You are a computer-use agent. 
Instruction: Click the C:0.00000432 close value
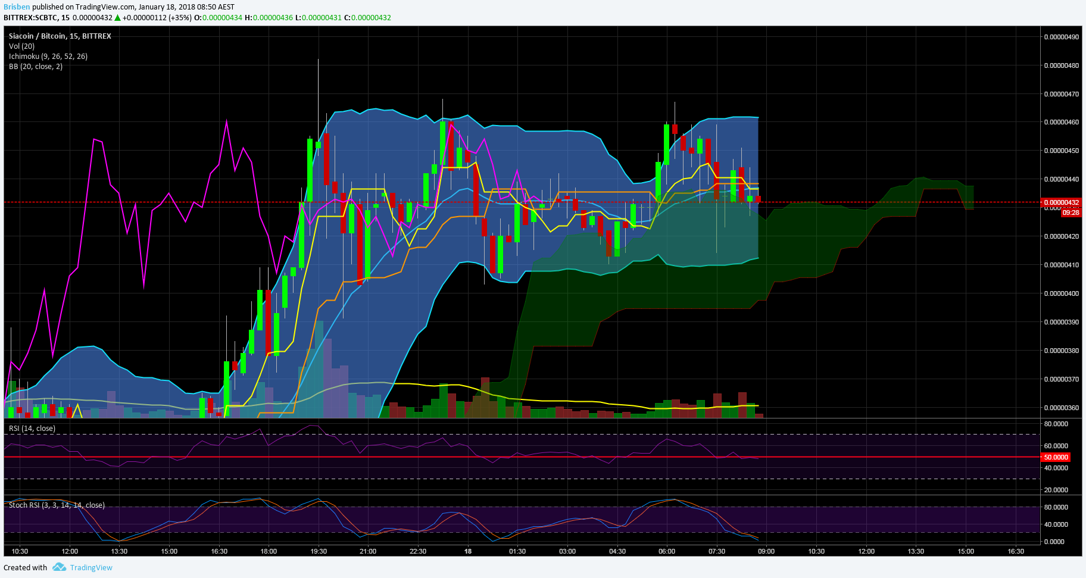(367, 17)
